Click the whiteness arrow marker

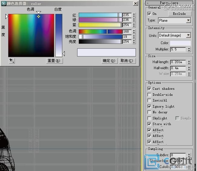[64, 53]
